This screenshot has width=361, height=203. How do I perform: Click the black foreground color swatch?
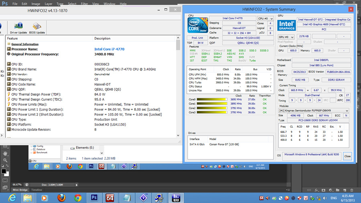[4, 171]
